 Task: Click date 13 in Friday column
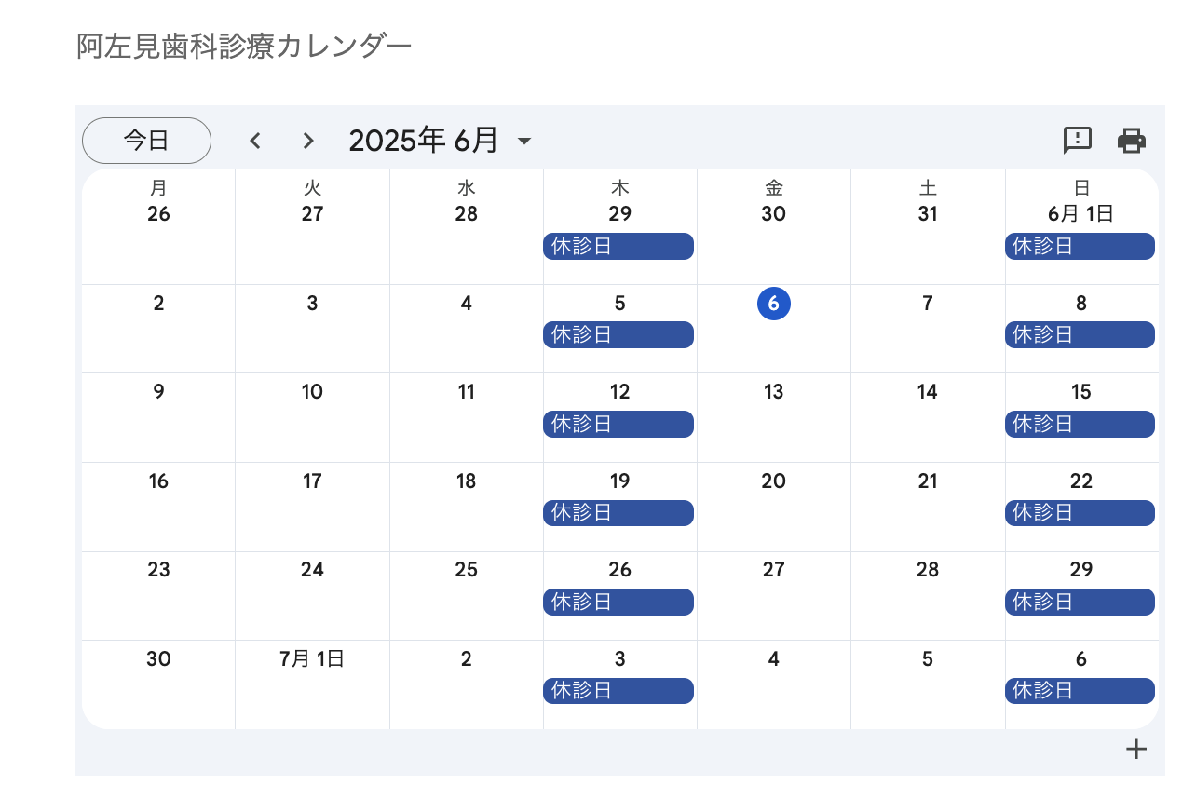tap(774, 392)
